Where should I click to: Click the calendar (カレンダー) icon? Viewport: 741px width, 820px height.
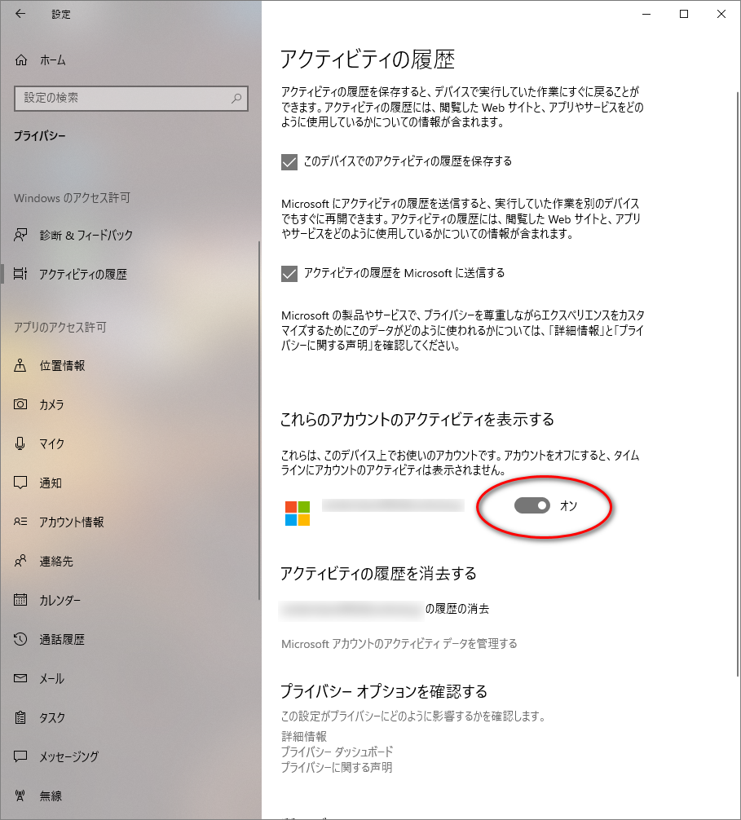click(x=21, y=601)
